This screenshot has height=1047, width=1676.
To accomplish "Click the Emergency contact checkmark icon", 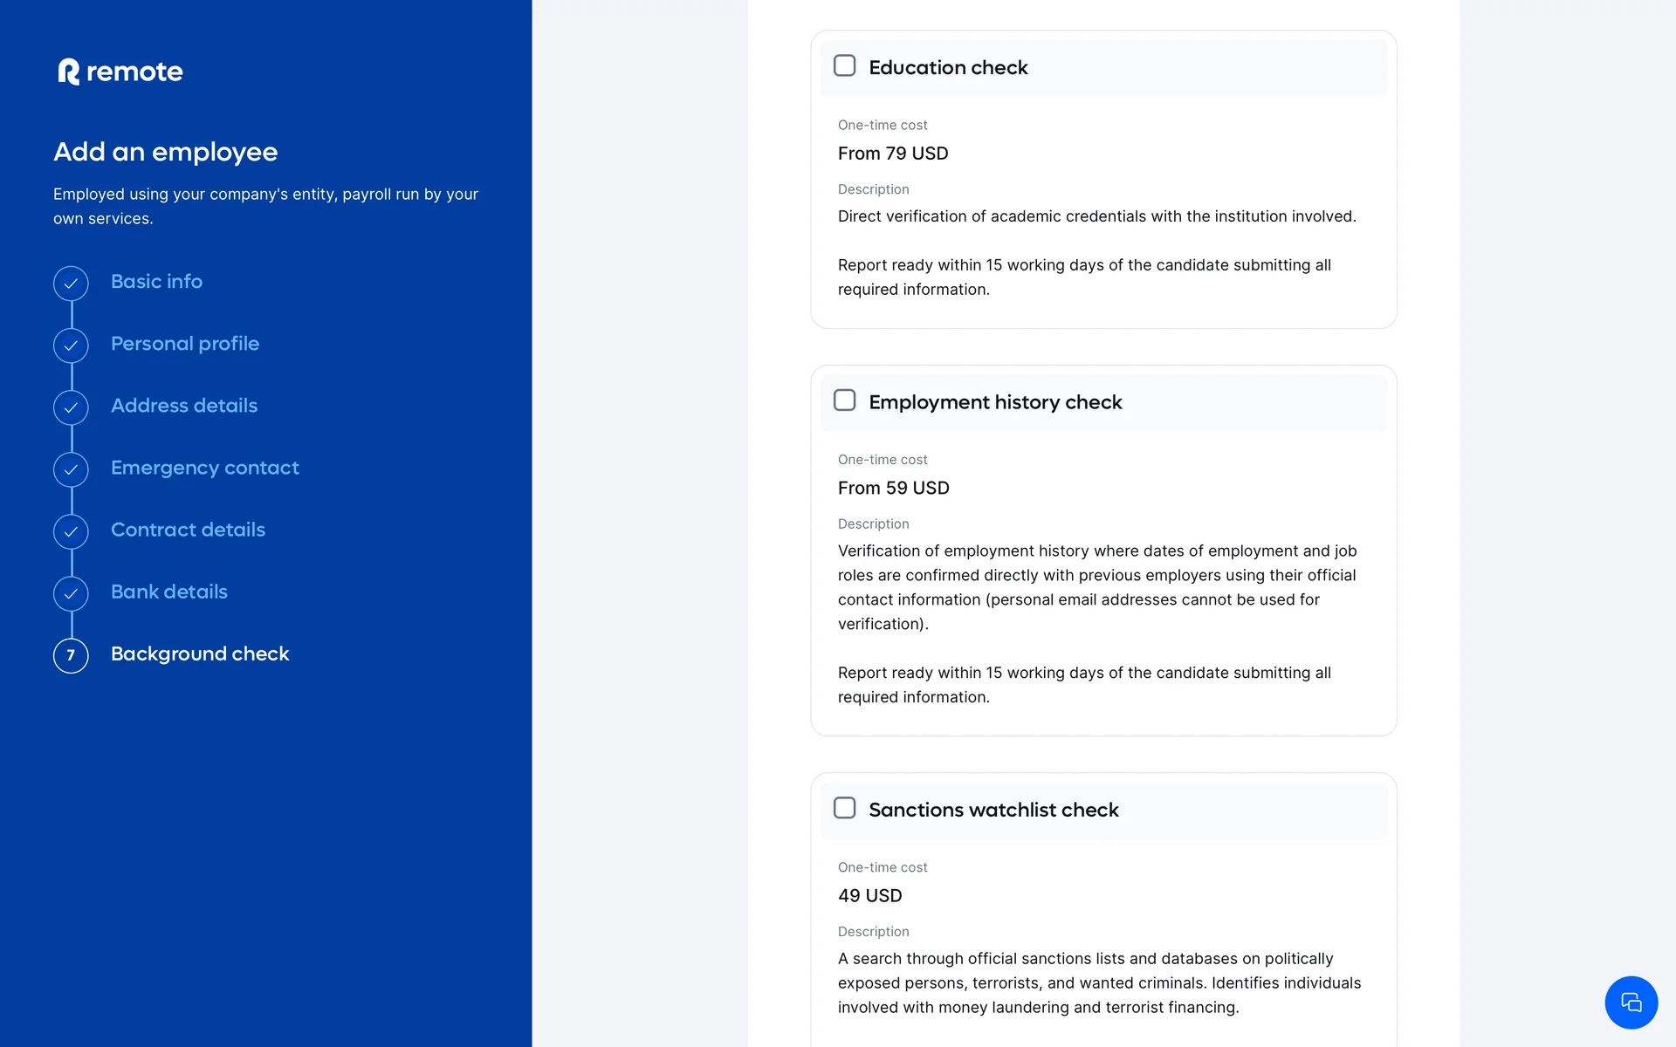I will (x=71, y=469).
